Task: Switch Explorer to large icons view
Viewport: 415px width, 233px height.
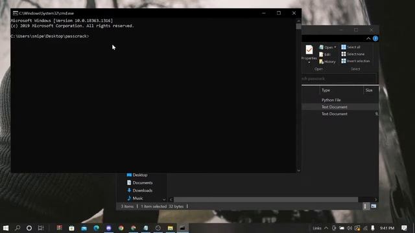Action: click(373, 206)
